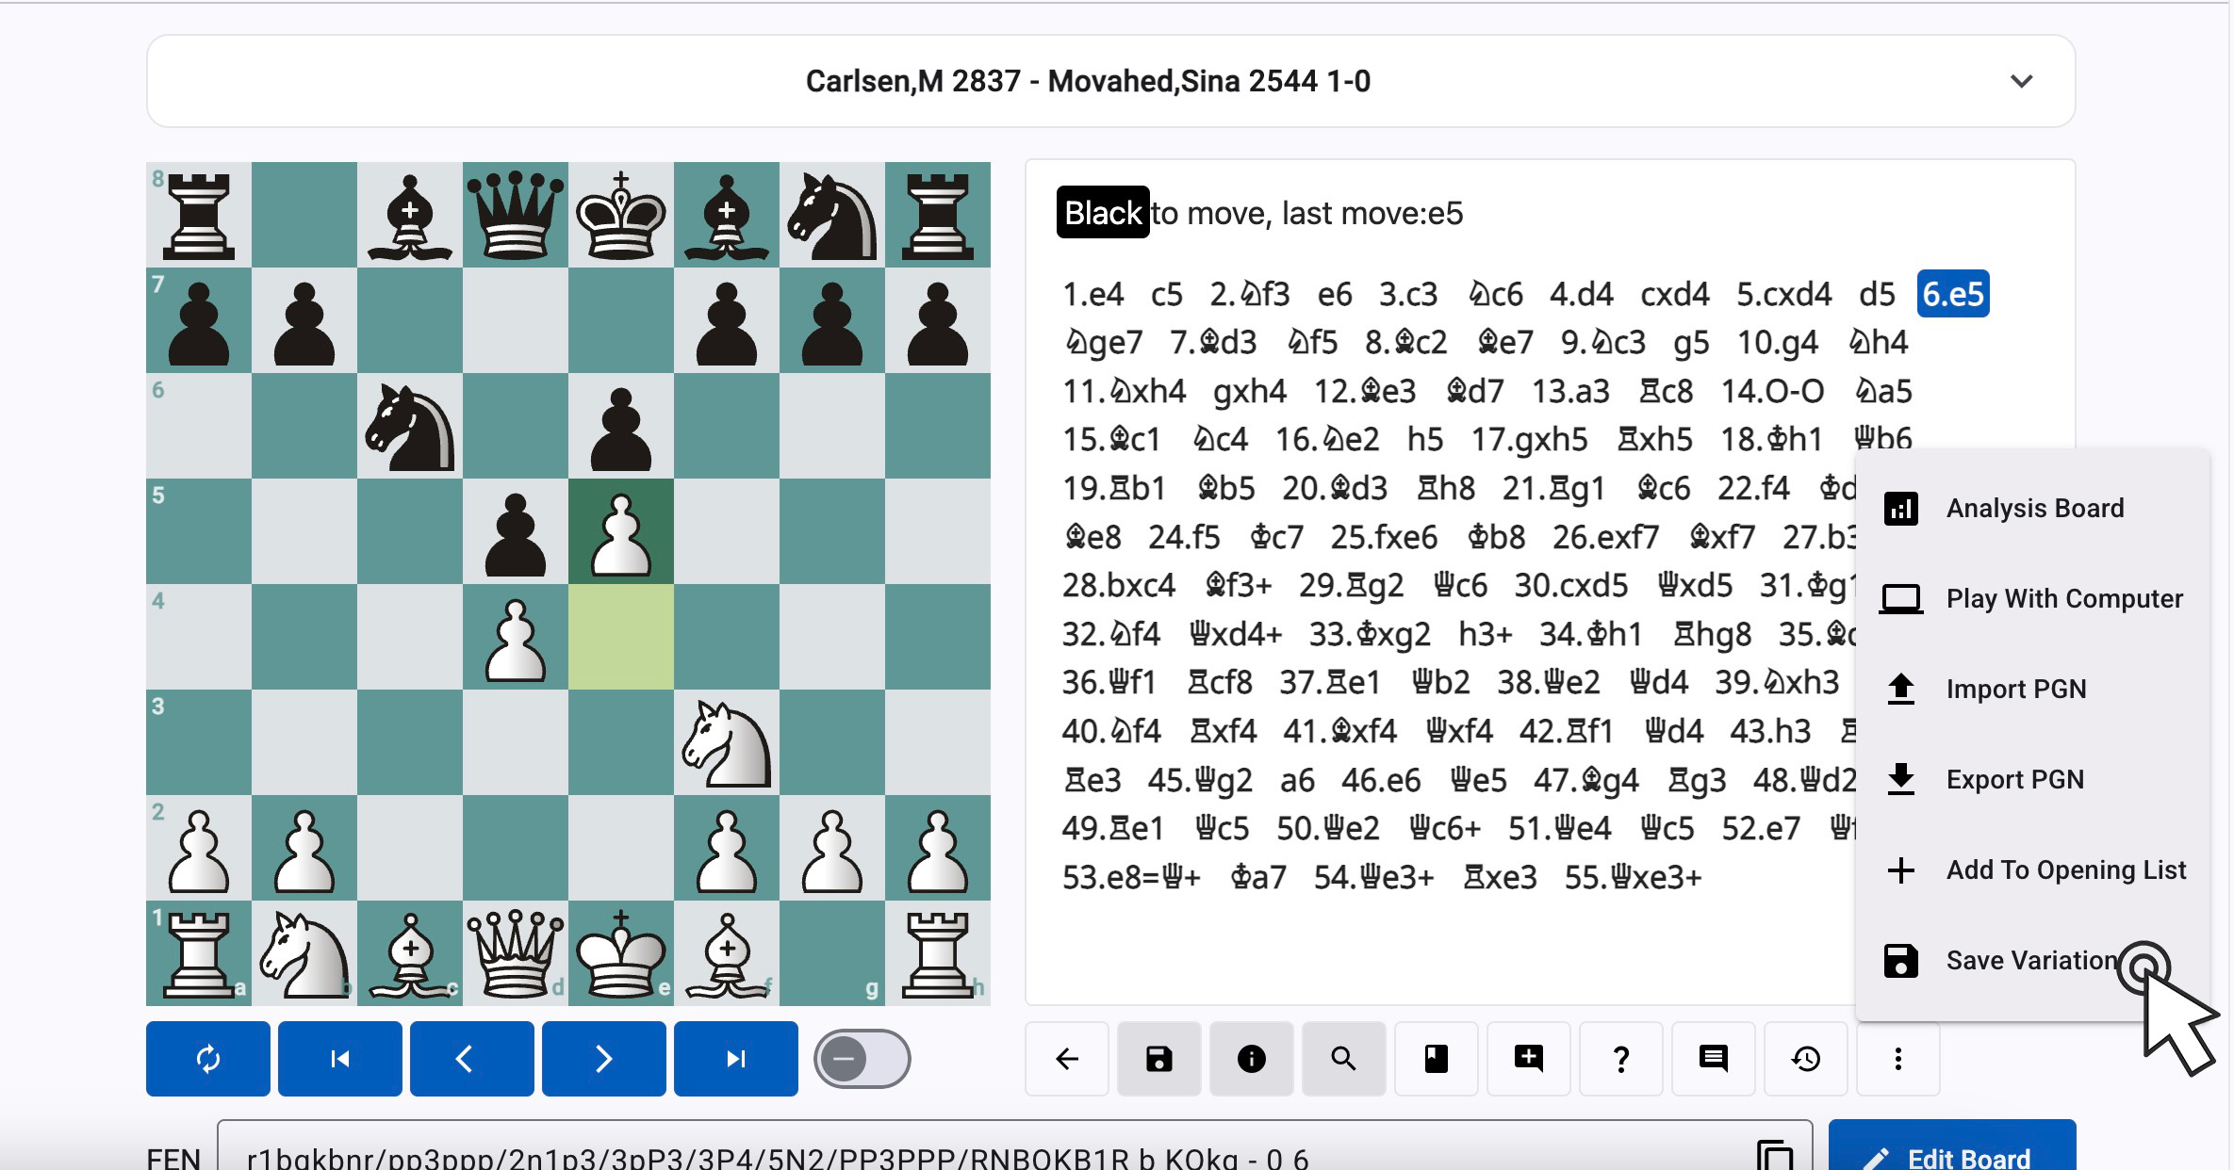
Task: Click the question mark help icon
Action: [1620, 1059]
